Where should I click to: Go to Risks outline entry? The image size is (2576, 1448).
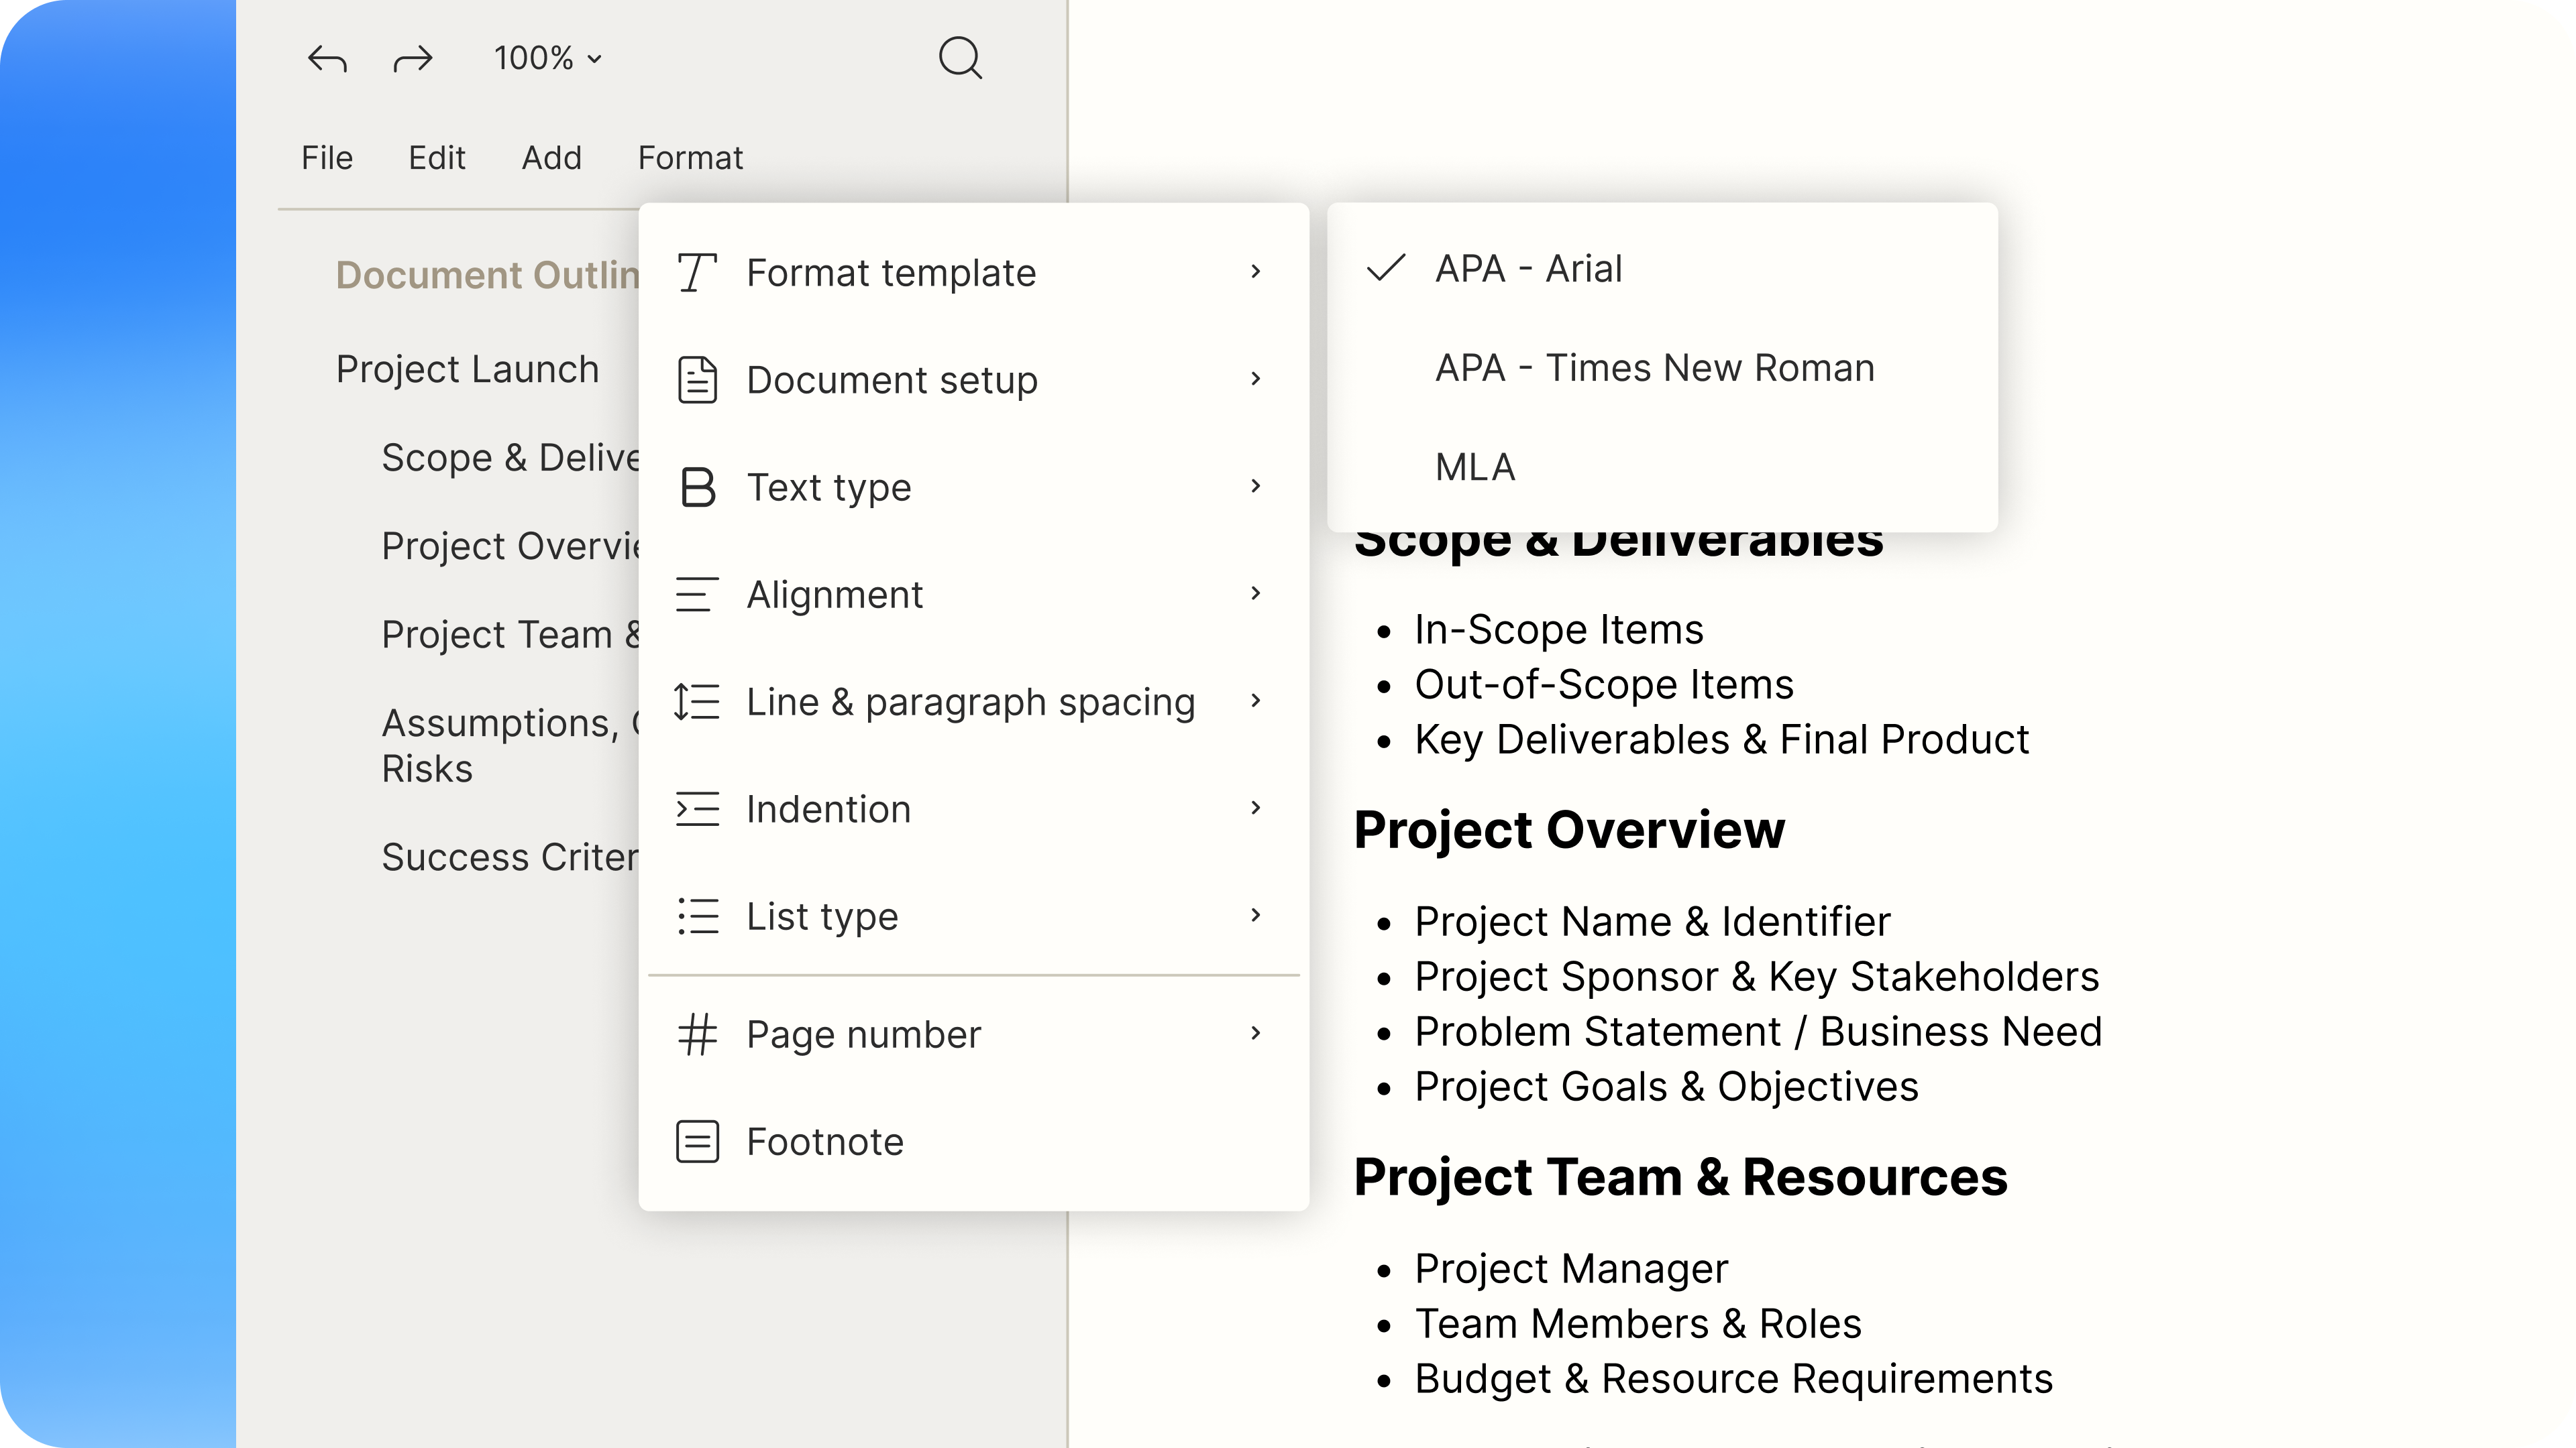point(427,768)
